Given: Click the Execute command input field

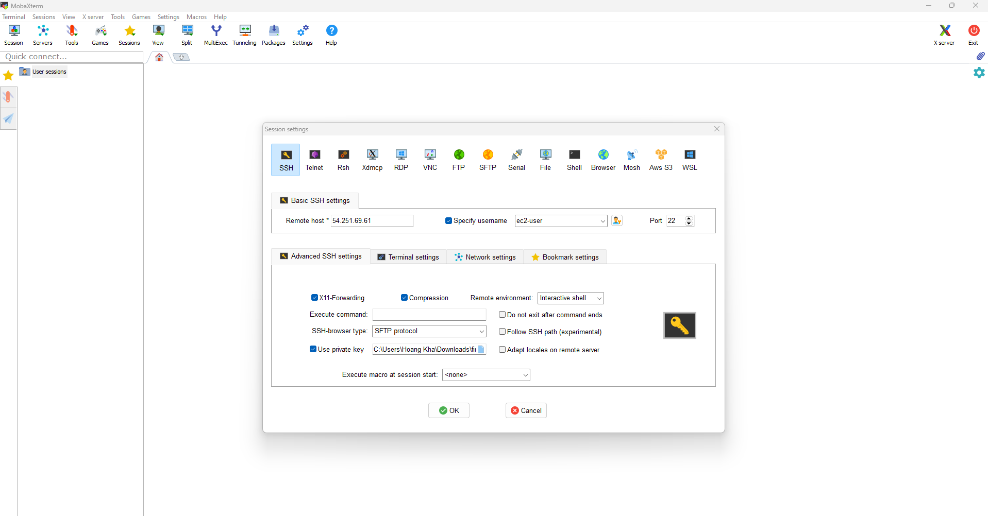Looking at the screenshot, I should coord(429,315).
